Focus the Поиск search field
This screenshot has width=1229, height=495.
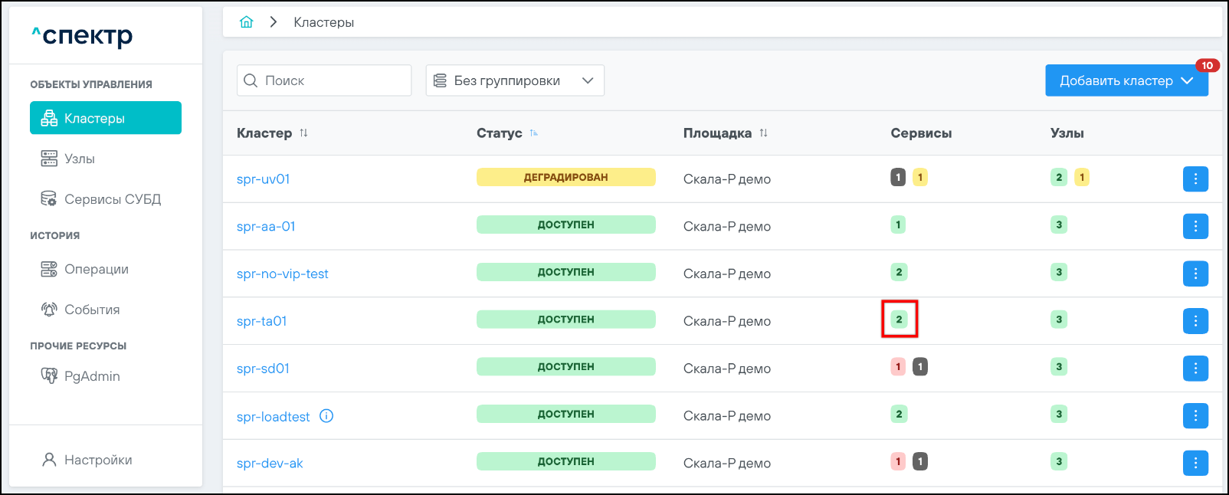tap(333, 80)
